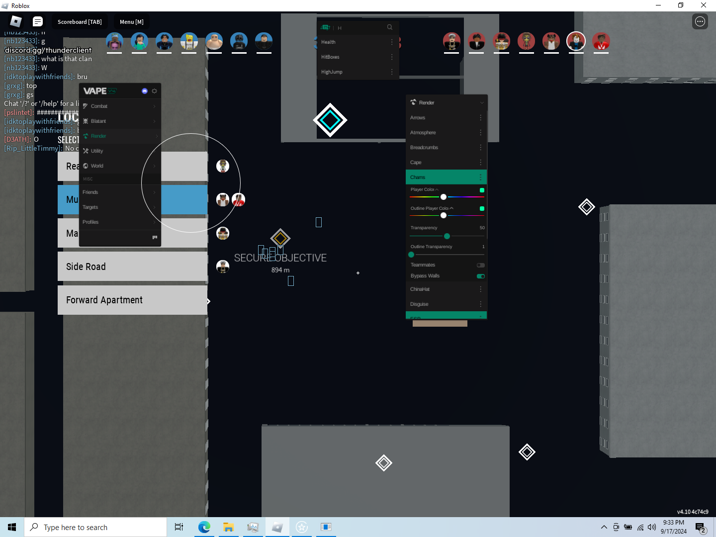Image resolution: width=716 pixels, height=537 pixels.
Task: Launch Microsoft Edge from taskbar
Action: 204,527
